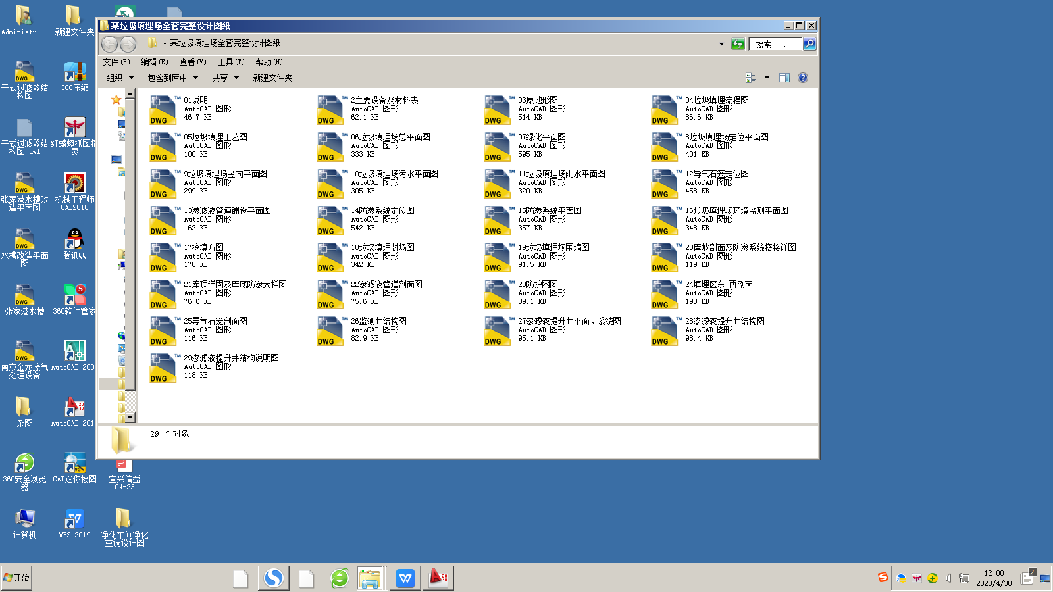Click the AutoCAD icon in taskbar
This screenshot has width=1053, height=592.
(x=438, y=578)
